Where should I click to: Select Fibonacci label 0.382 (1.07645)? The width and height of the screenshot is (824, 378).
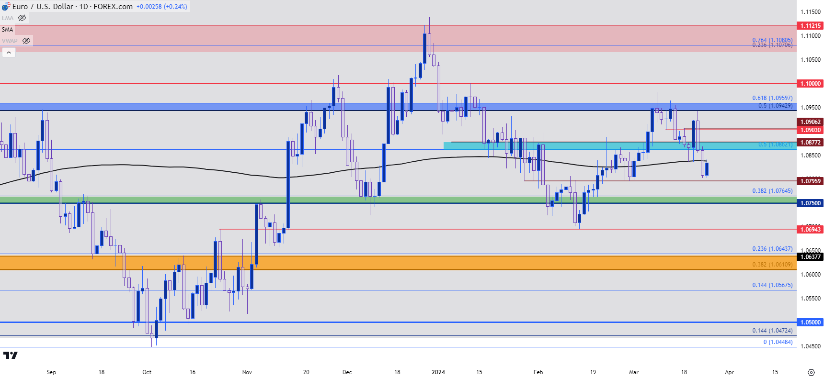(x=772, y=191)
